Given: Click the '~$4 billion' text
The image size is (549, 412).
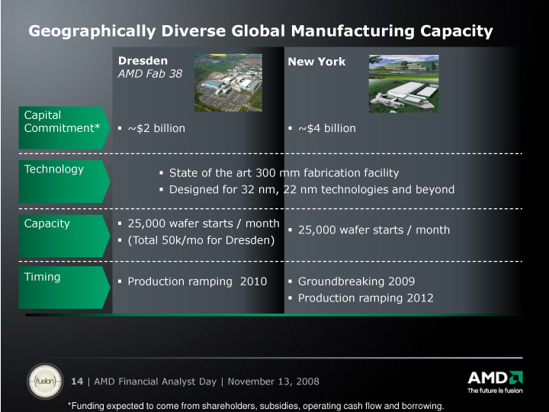Looking at the screenshot, I should point(327,128).
